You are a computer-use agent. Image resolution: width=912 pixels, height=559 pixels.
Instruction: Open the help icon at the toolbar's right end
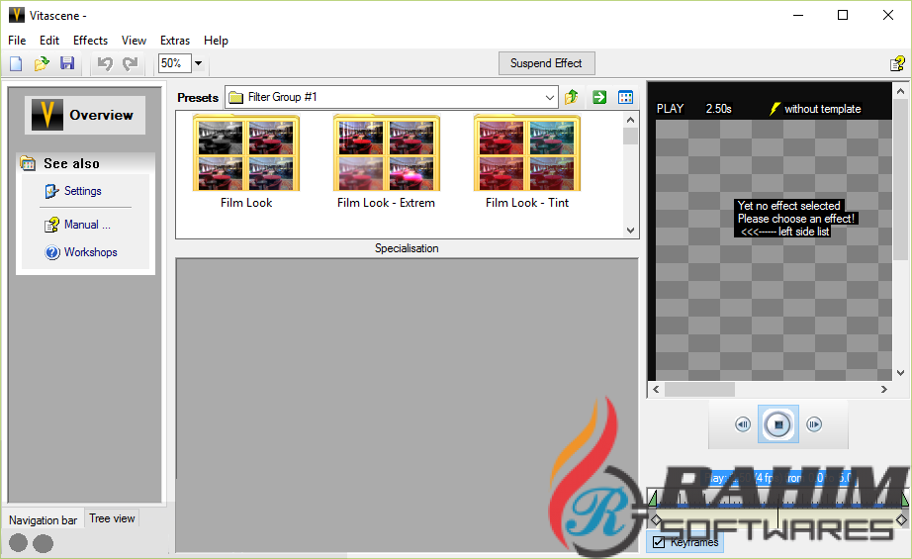tap(897, 63)
